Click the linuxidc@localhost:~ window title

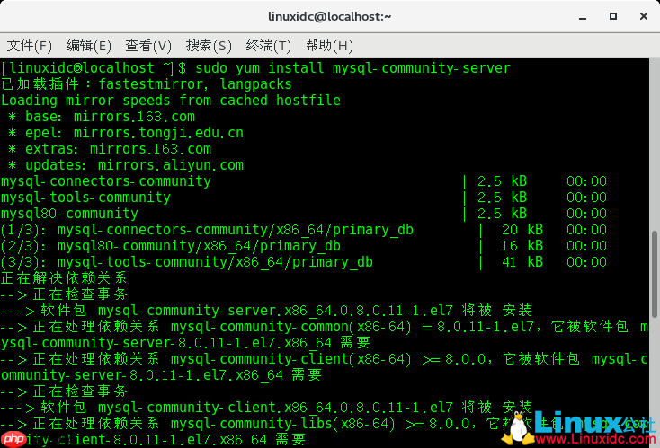coord(330,16)
